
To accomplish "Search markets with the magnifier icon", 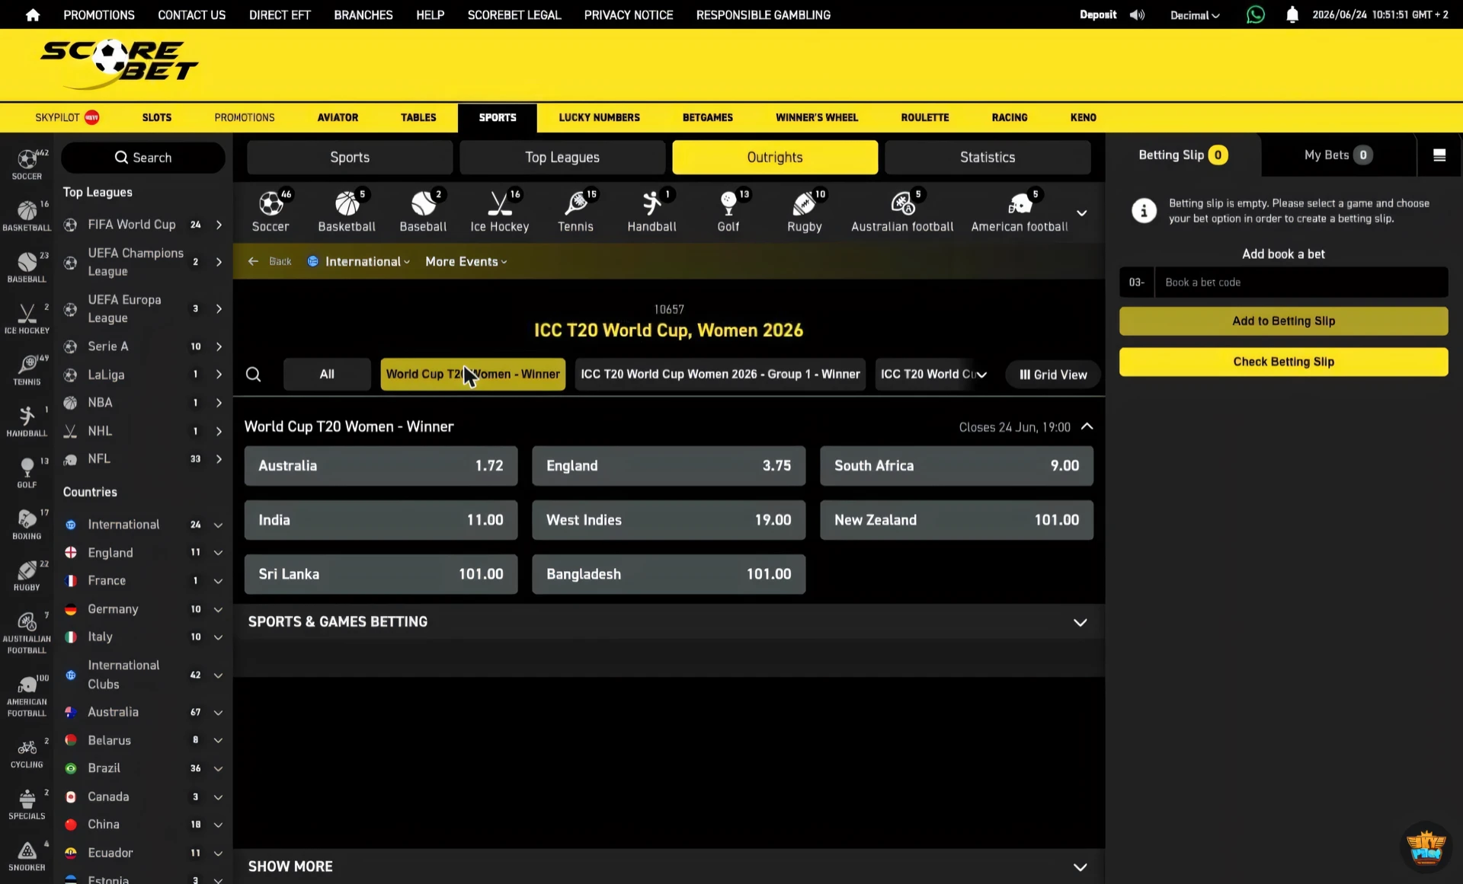I will [254, 375].
